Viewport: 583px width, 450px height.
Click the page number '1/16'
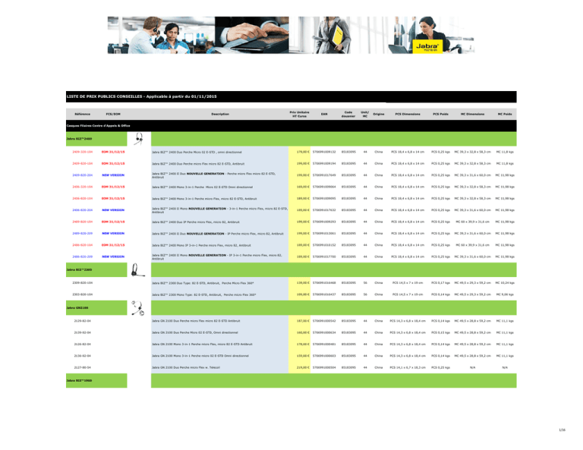[x=562, y=430]
